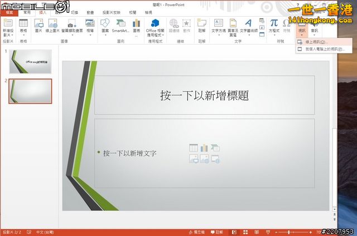The width and height of the screenshot is (357, 236).
Task: Switch to the 投影片放映 ribbon tab
Action: pos(112,12)
